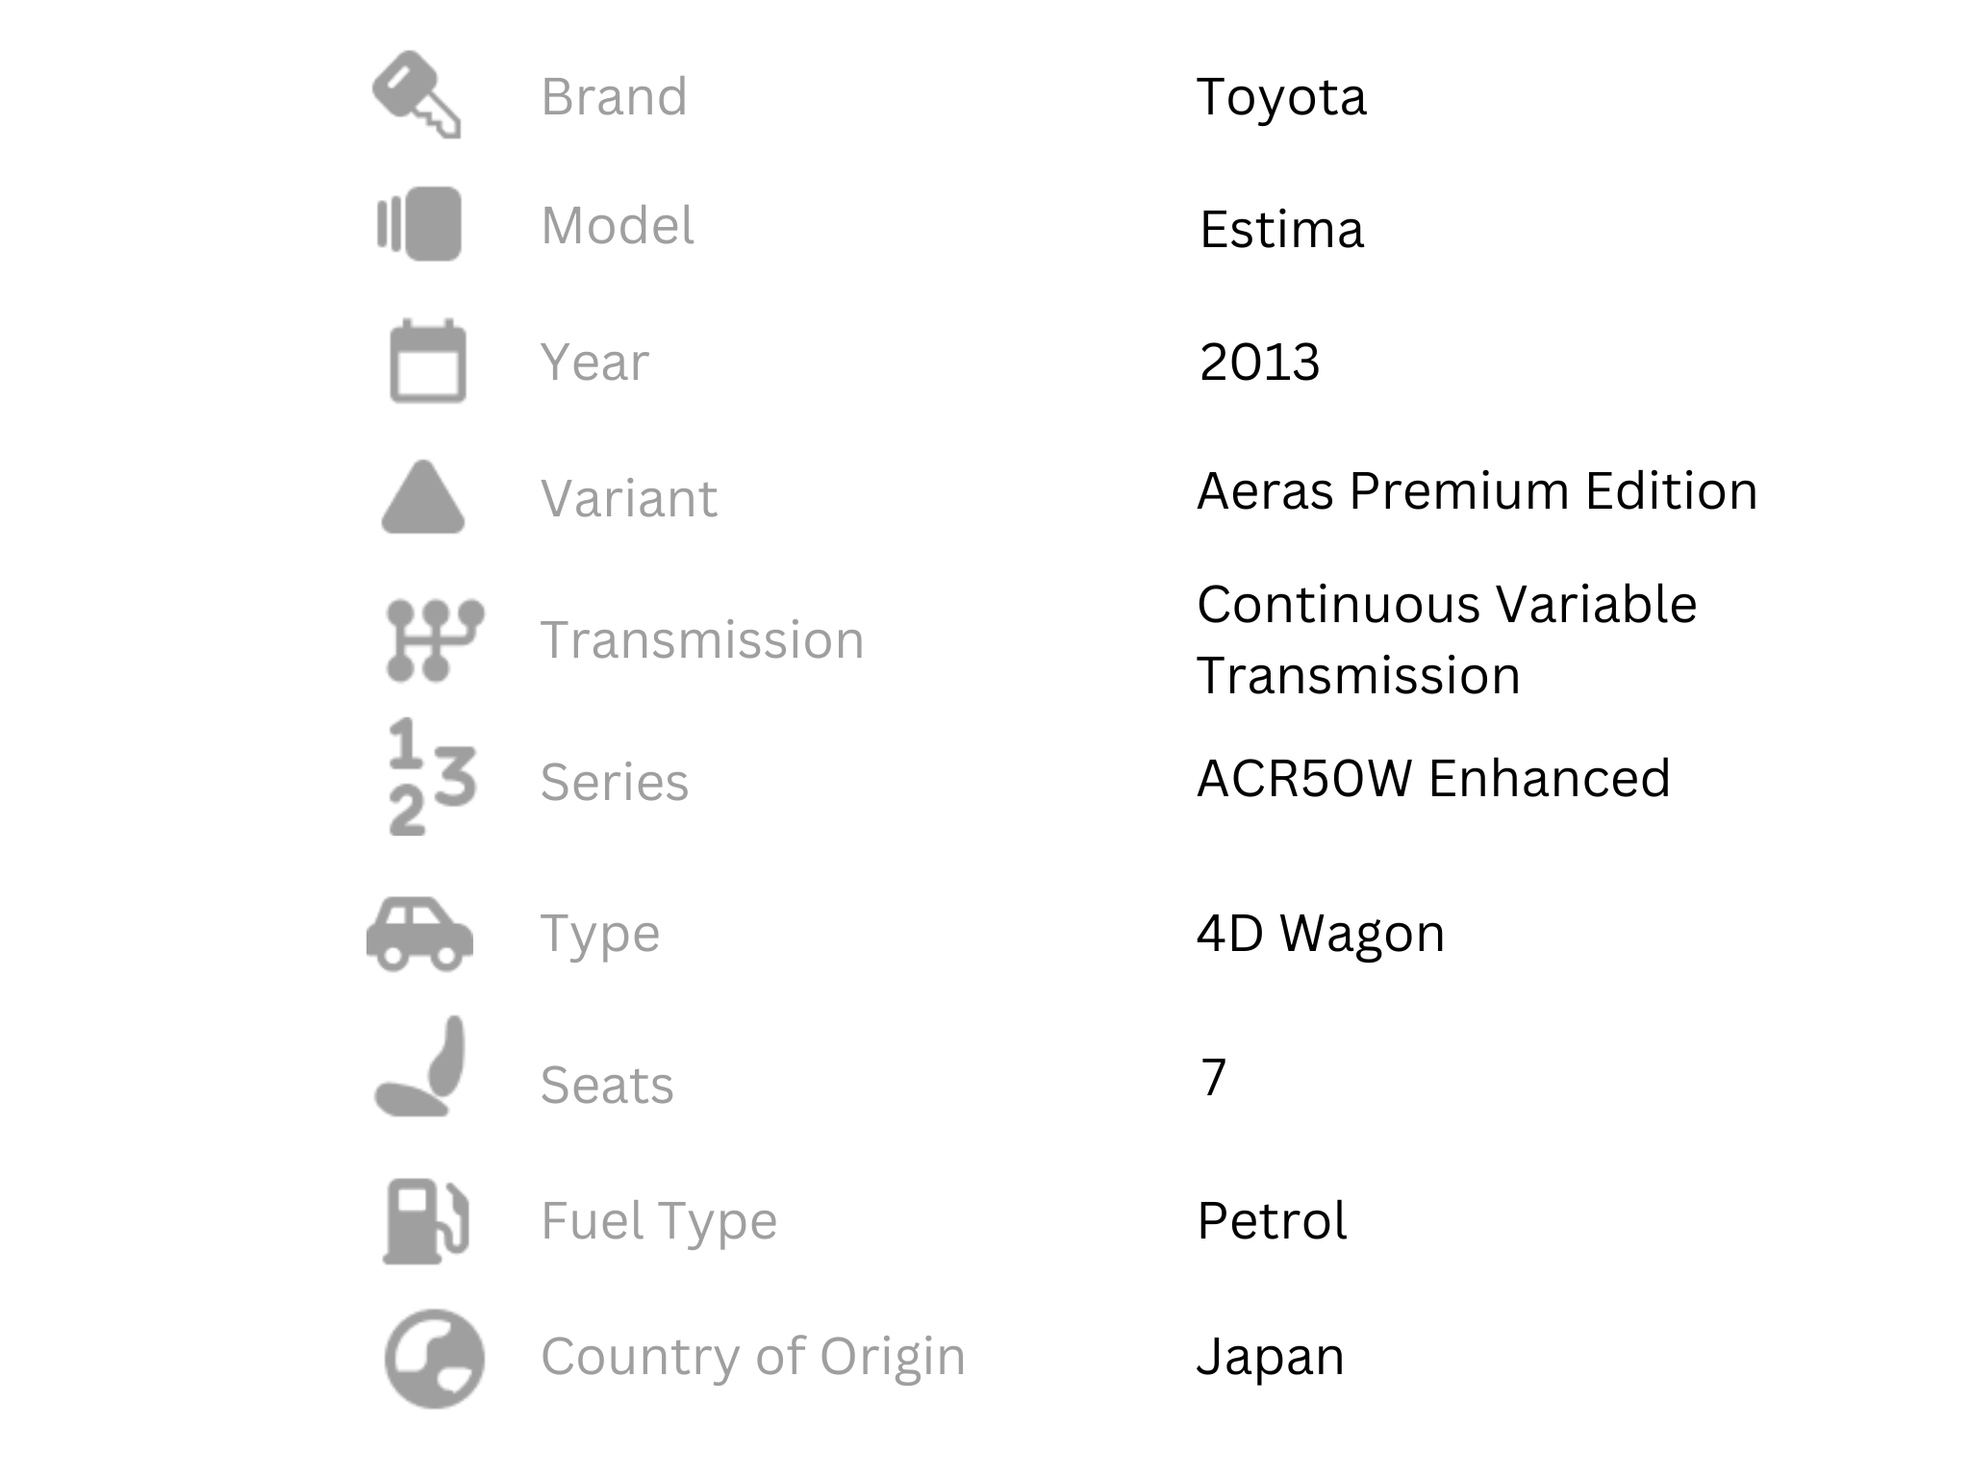
Task: Click the seat icon
Action: pos(420,1066)
